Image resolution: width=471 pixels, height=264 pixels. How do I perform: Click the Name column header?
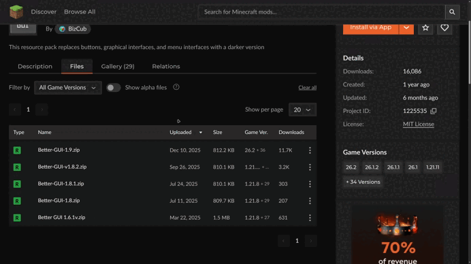click(x=44, y=133)
